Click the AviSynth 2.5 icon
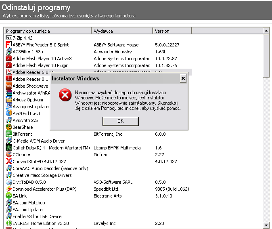Viewport: 272px width, 229px height. [8, 120]
